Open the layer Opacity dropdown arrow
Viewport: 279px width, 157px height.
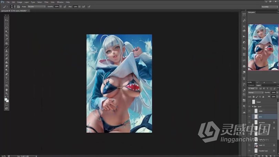coord(277,93)
